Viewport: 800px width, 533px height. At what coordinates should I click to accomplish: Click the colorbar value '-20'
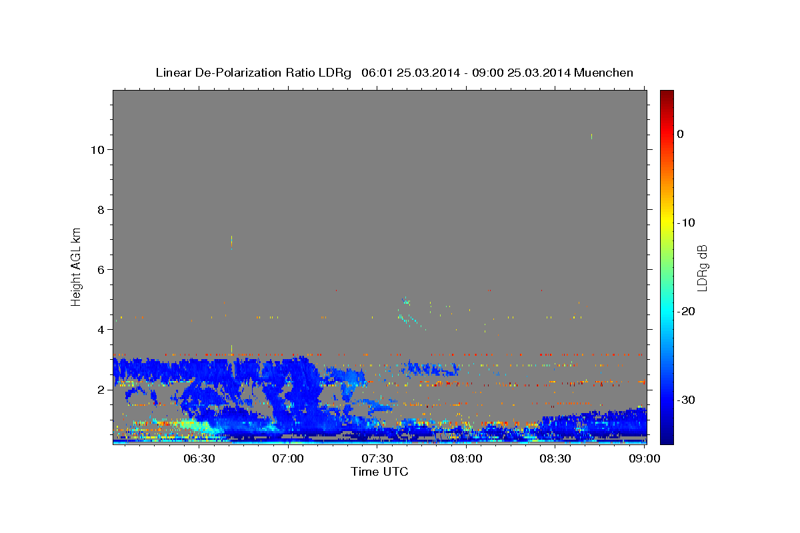pyautogui.click(x=687, y=311)
